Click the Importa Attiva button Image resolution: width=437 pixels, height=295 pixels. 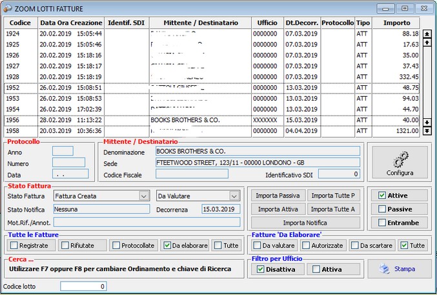[x=278, y=209]
